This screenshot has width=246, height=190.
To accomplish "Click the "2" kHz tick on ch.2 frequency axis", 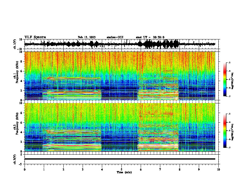I will click(x=22, y=142).
